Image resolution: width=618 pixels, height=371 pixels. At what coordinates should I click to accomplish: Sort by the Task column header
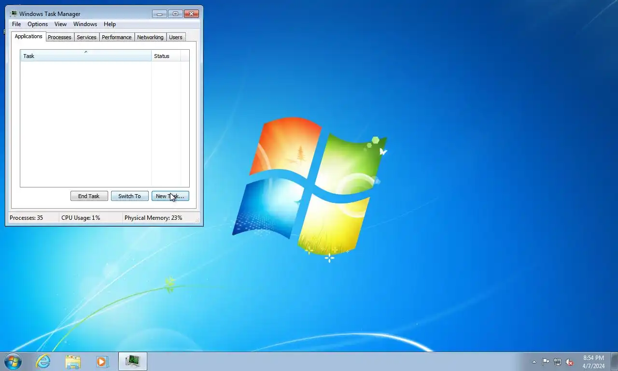point(86,56)
